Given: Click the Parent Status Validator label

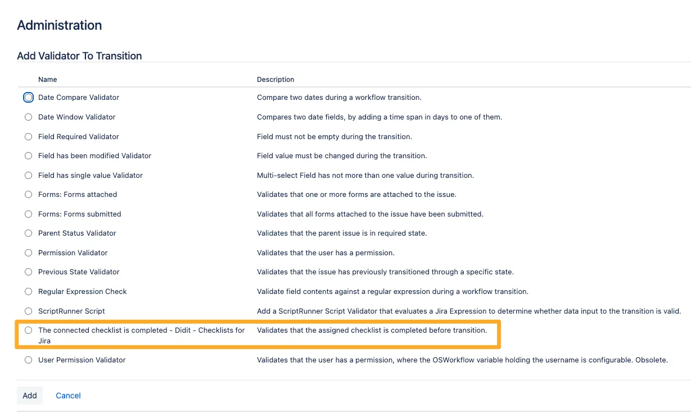Looking at the screenshot, I should pyautogui.click(x=77, y=233).
